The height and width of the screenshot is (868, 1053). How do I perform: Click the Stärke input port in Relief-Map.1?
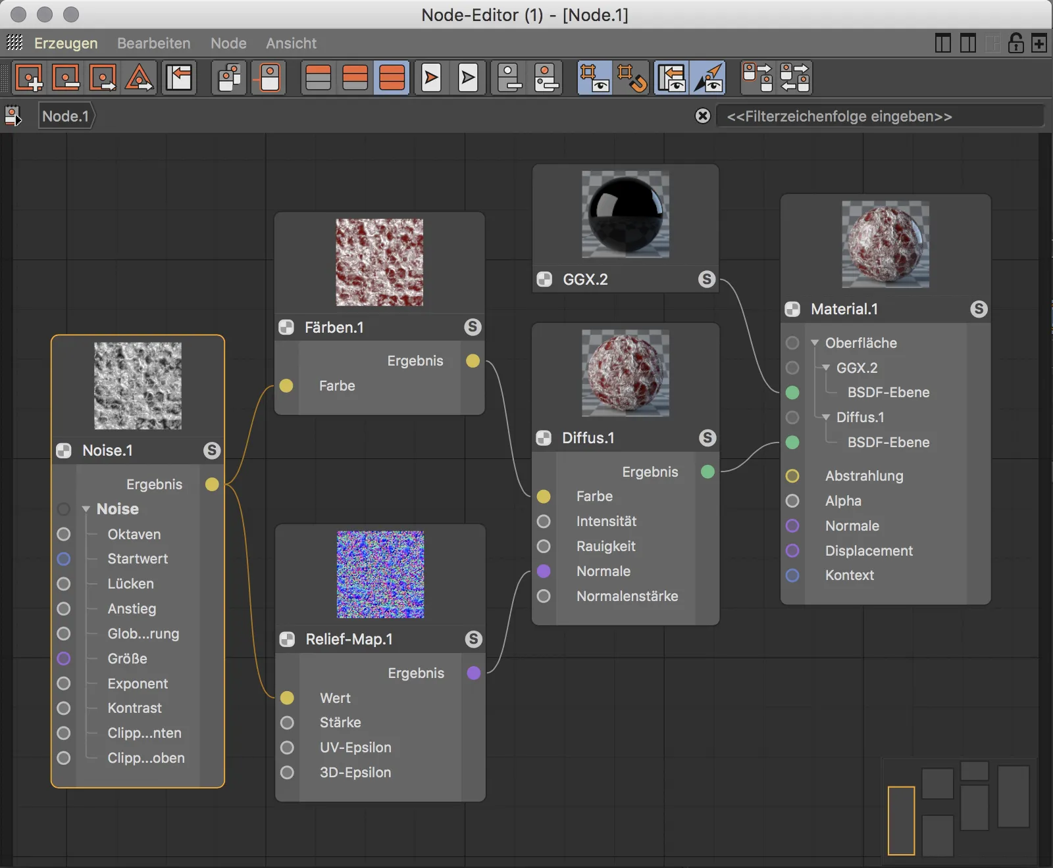287,723
